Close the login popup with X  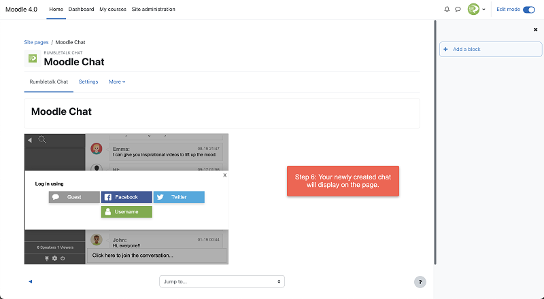point(224,175)
